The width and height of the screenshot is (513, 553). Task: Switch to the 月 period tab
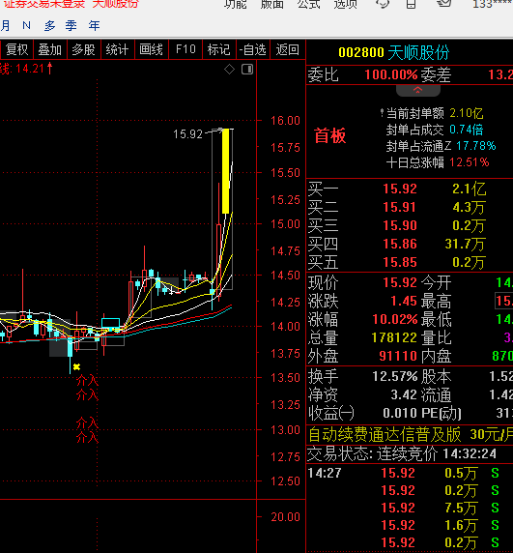(5, 26)
